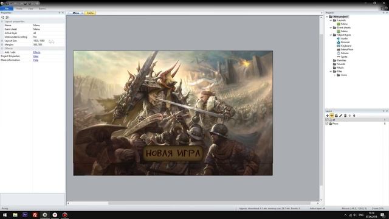This screenshot has height=219, width=389.
Task: Collapse the Event sheets folder
Action: [x=331, y=27]
